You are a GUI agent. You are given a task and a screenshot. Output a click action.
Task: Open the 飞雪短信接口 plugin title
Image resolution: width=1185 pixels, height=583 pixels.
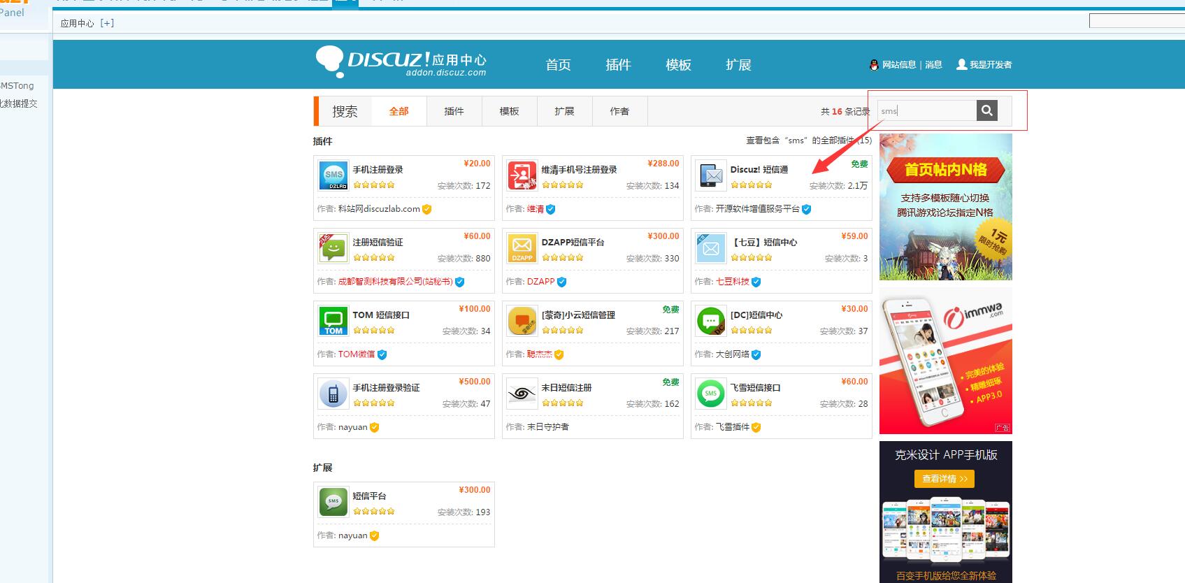(756, 388)
